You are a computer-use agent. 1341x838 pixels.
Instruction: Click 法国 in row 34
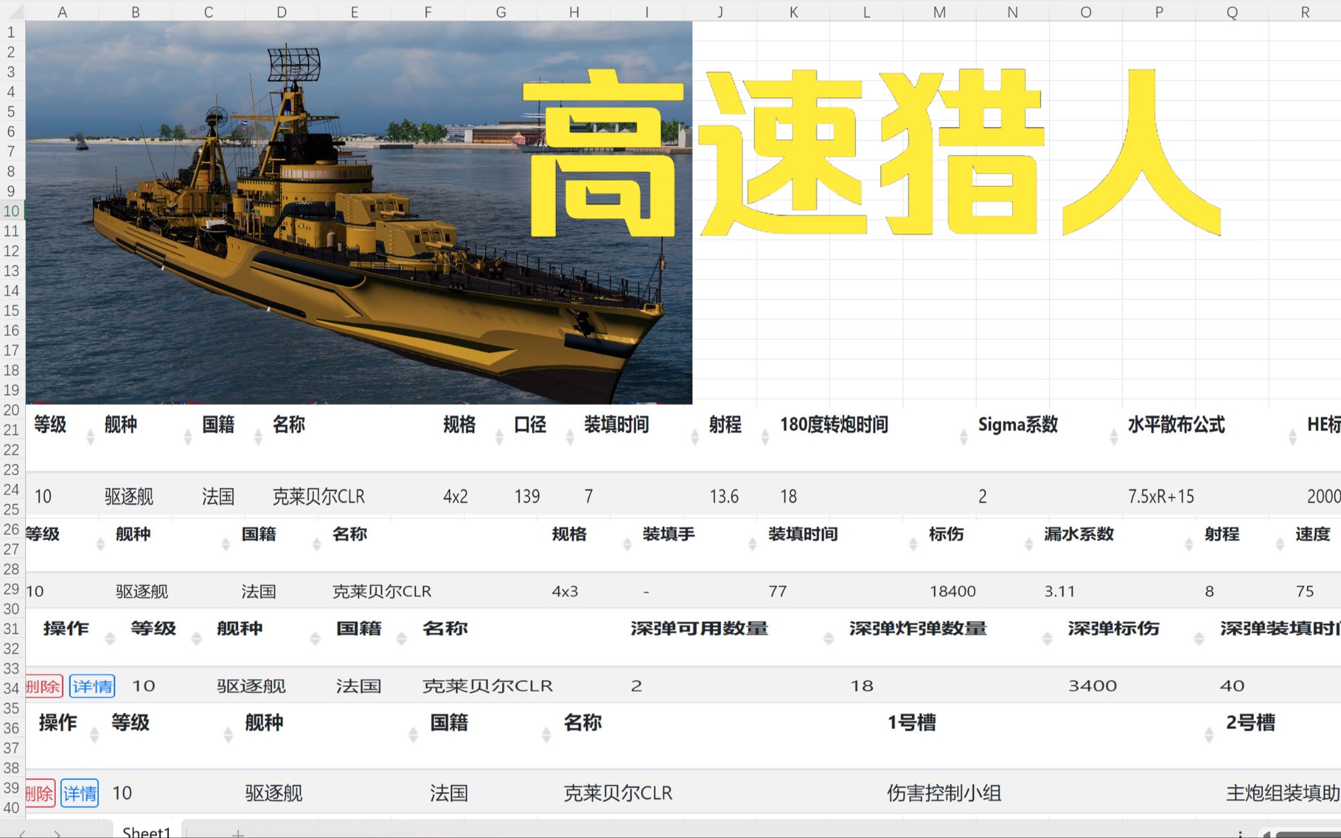coord(359,686)
